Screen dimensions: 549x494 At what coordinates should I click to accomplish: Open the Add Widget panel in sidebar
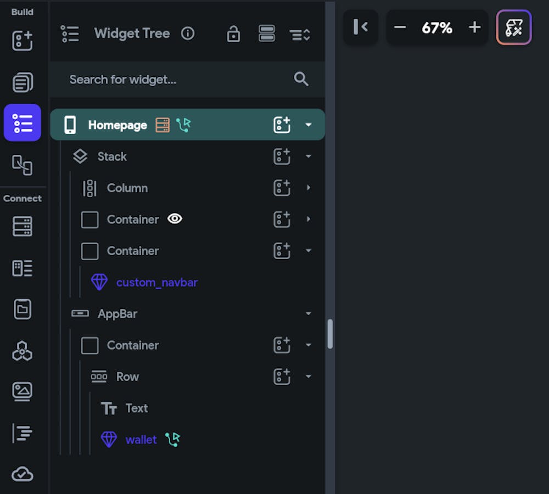[23, 41]
